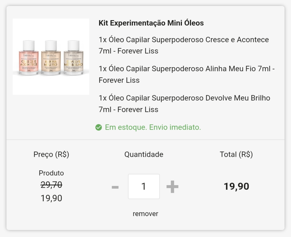Click the discounted 19,90 product price

coord(51,198)
